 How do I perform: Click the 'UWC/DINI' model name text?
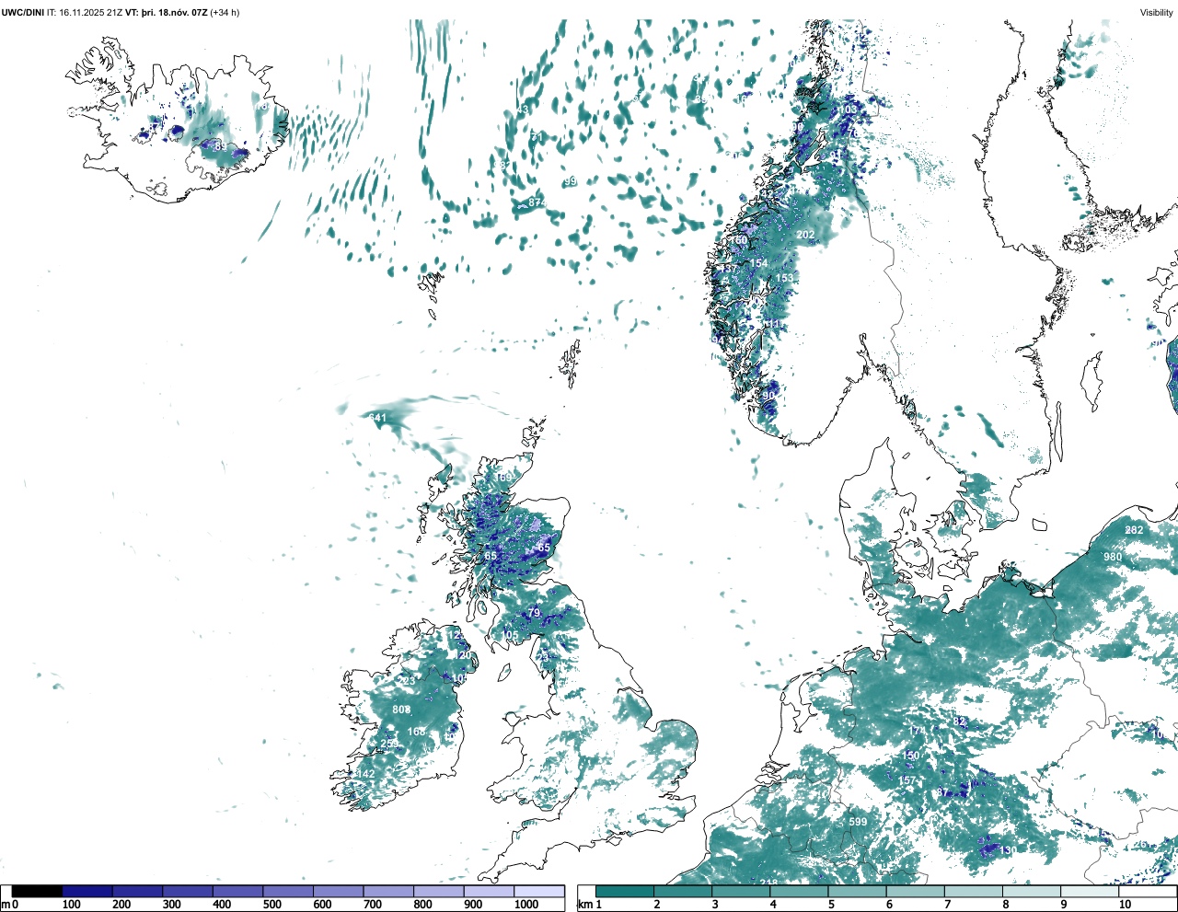click(x=22, y=13)
